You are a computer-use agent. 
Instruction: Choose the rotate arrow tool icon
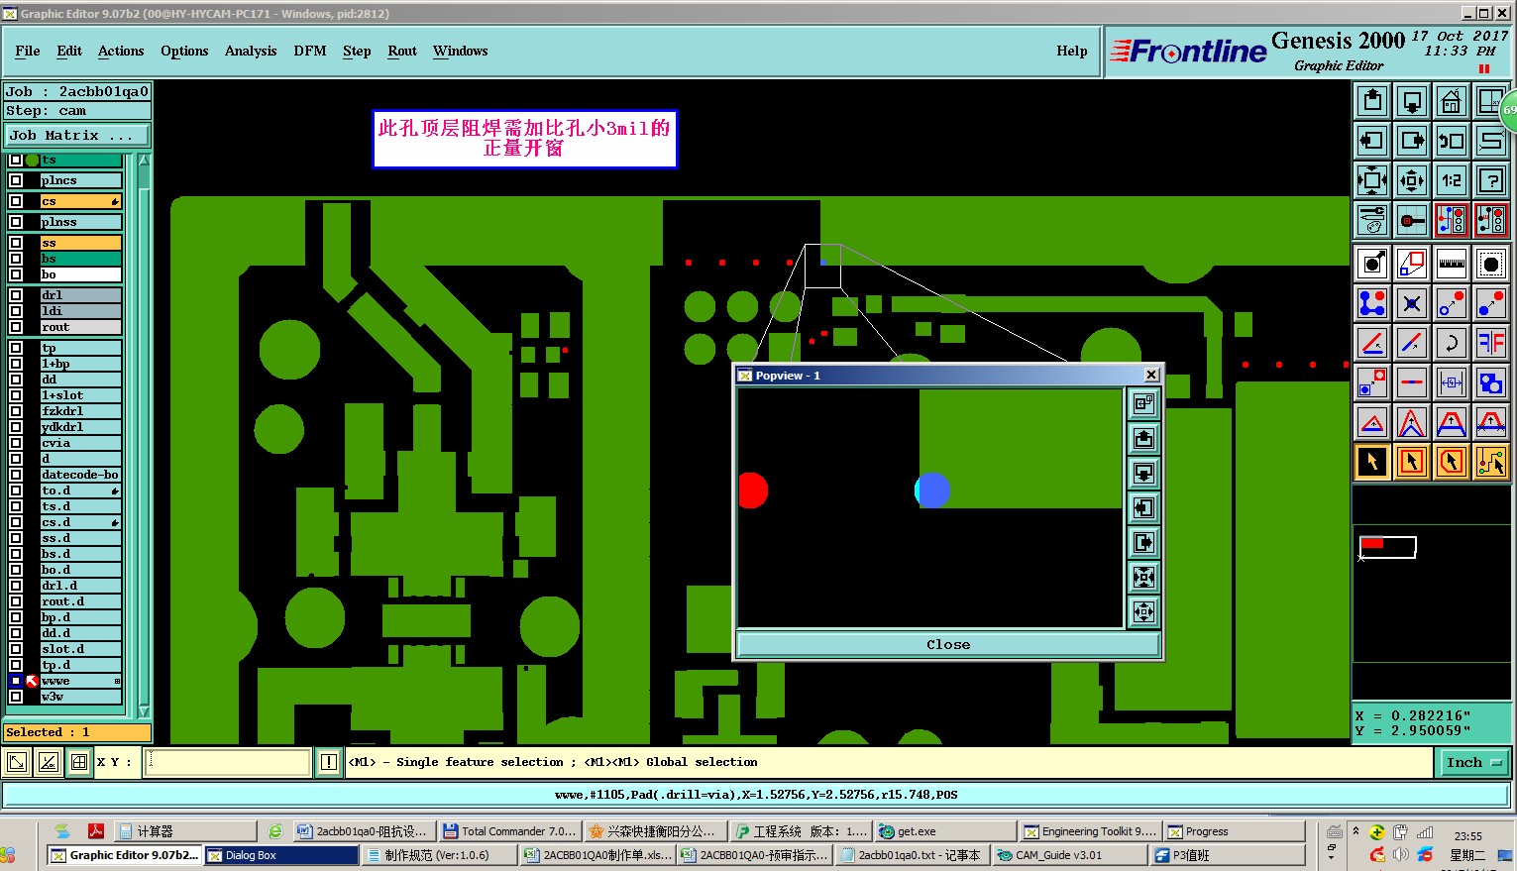click(x=1452, y=343)
